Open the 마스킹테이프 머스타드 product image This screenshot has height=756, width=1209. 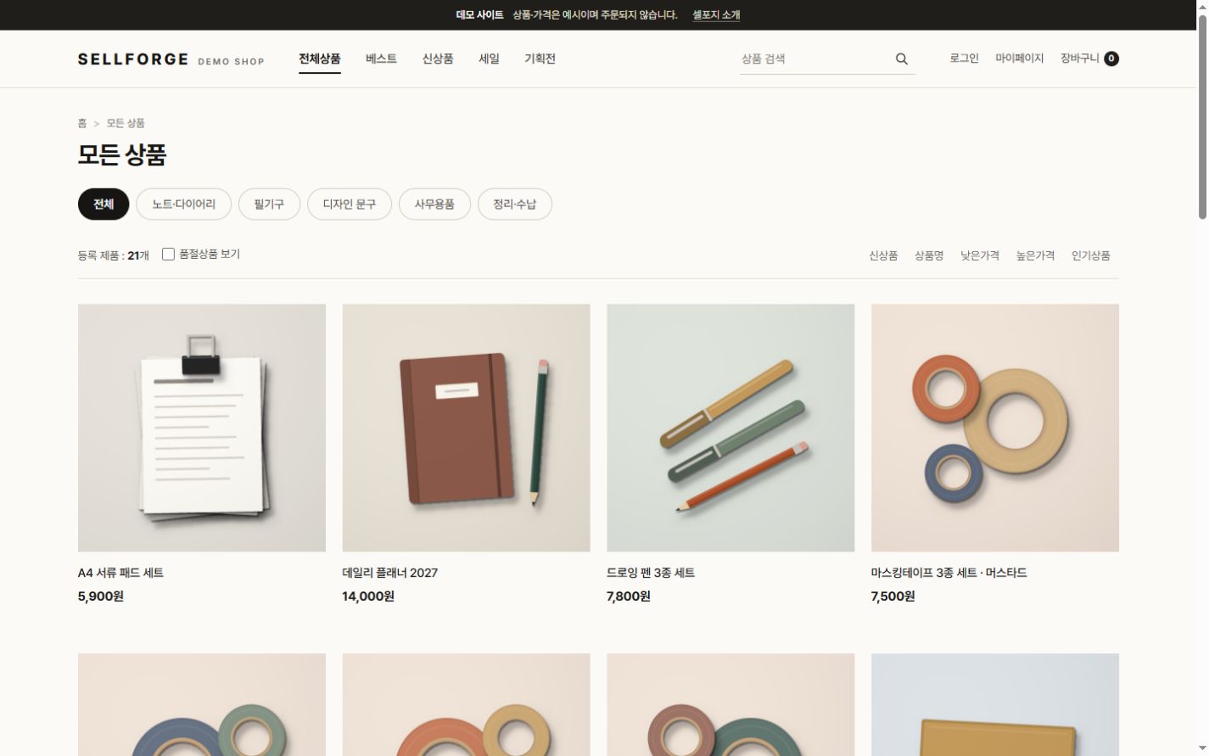[x=995, y=428]
